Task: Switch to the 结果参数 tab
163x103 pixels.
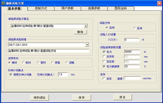Action: tap(94, 8)
